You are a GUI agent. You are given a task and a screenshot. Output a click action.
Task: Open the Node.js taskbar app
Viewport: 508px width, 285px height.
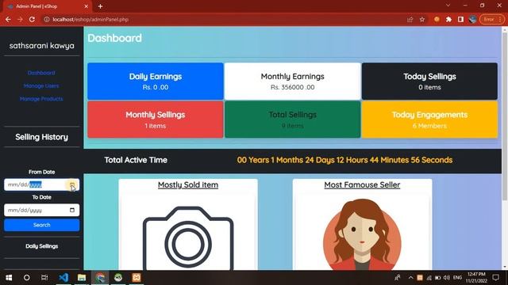(x=118, y=278)
